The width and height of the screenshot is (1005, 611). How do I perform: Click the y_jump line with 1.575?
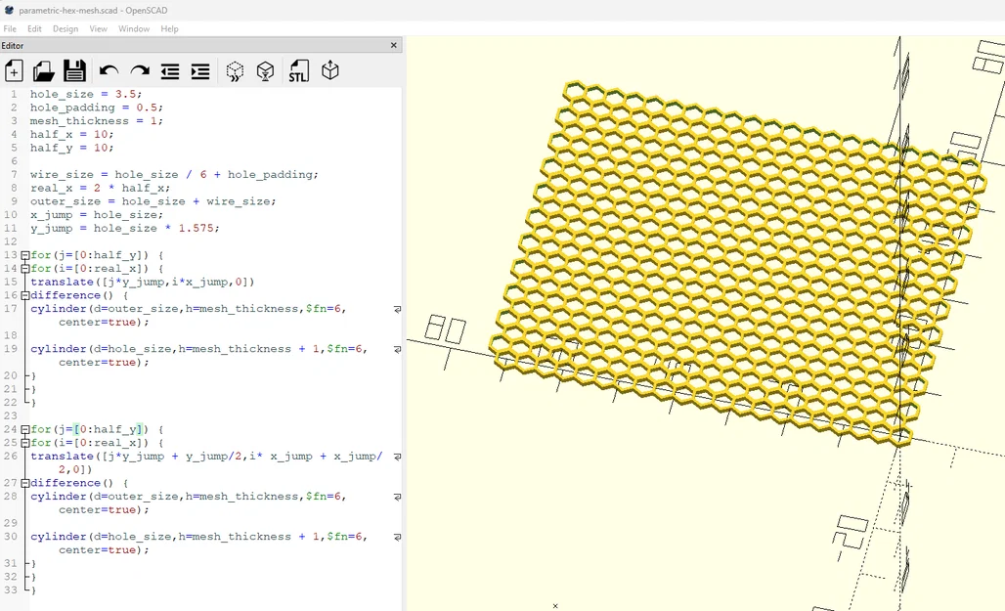(124, 228)
